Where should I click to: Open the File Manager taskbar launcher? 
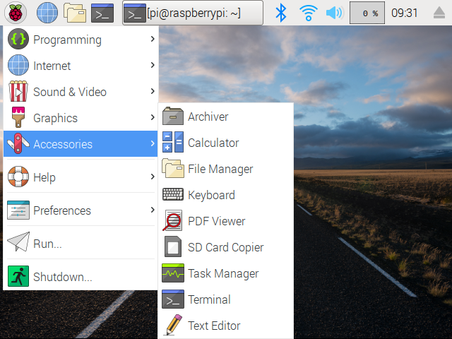75,13
